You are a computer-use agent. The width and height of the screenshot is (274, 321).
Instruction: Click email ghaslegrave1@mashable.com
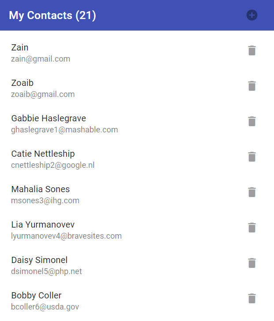tap(64, 130)
